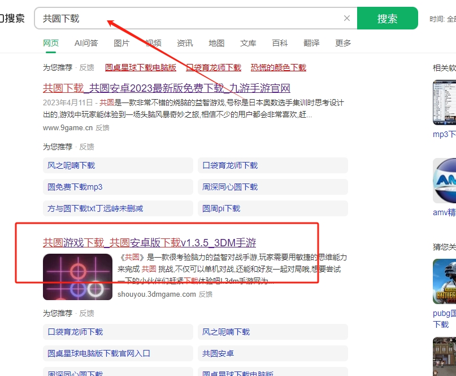Click 反馈 in second 为您推荐 section
This screenshot has width=456, height=376.
86,147
